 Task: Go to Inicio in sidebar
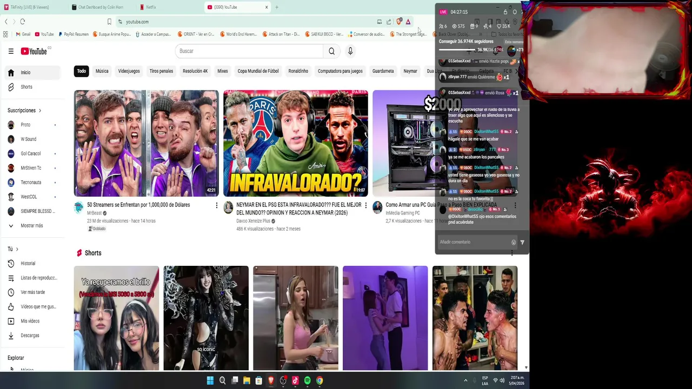pyautogui.click(x=32, y=72)
